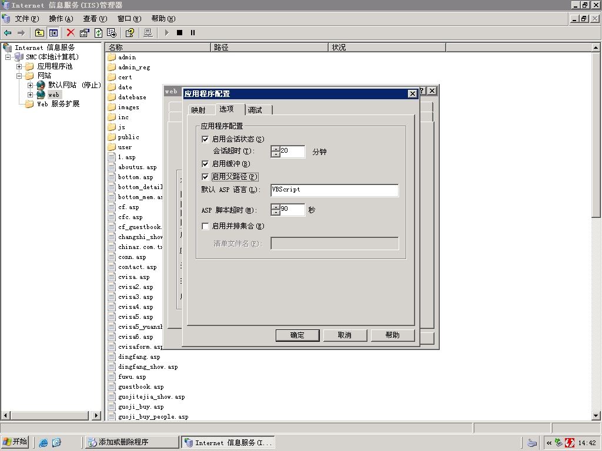
Task: Select the cert folder icon
Action: pos(112,77)
